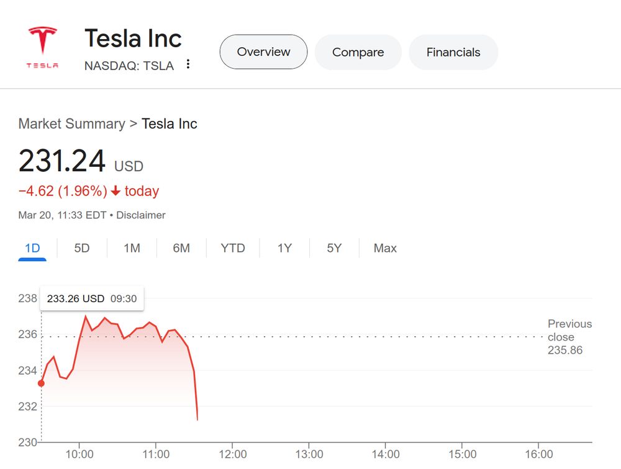Click the Previous close 235.86 label
Viewport: 621px width, 469px height.
(x=569, y=337)
